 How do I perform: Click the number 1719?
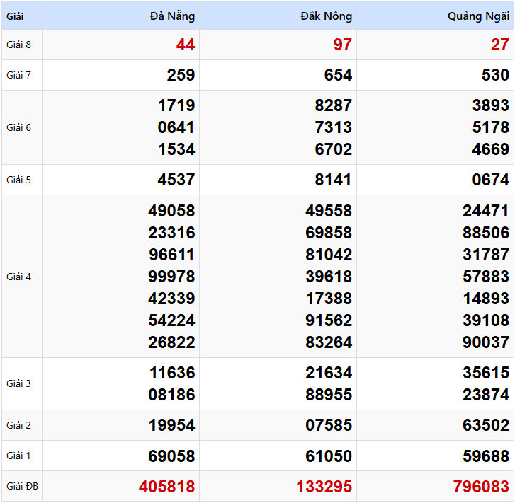(176, 105)
